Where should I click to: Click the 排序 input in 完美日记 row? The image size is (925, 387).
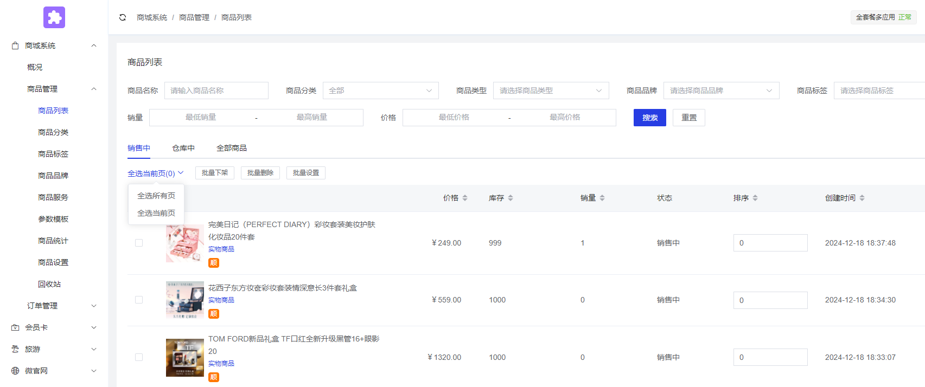coord(770,243)
